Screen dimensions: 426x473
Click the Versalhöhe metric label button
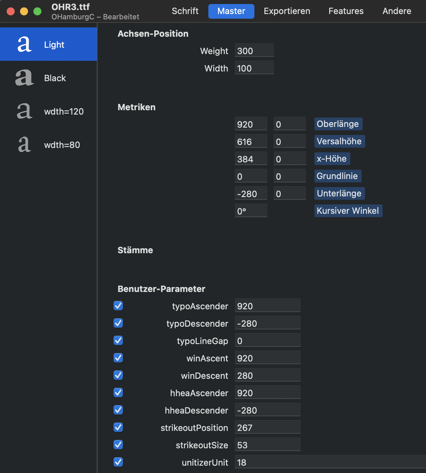point(340,141)
